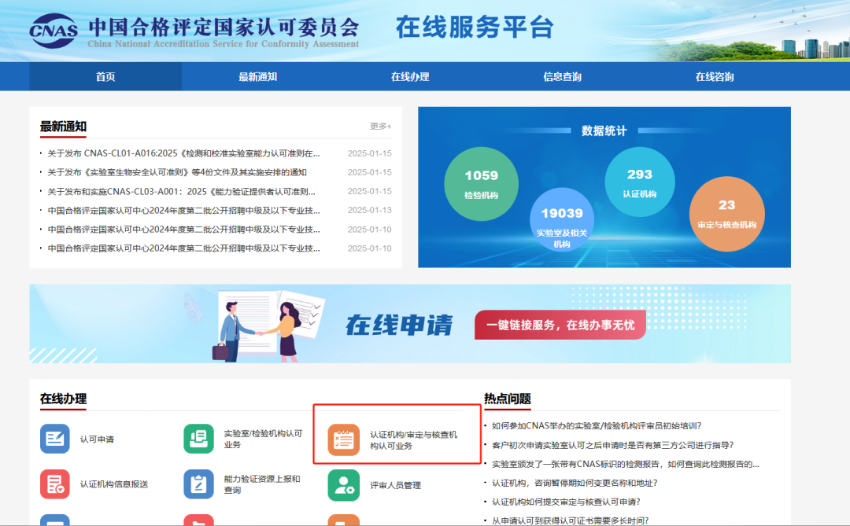This screenshot has height=526, width=850.
Task: Switch to the 信息查询 tab
Action: point(560,76)
